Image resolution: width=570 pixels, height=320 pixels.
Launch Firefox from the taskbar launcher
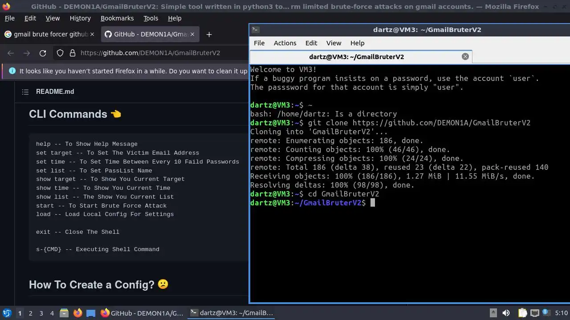[x=77, y=313]
